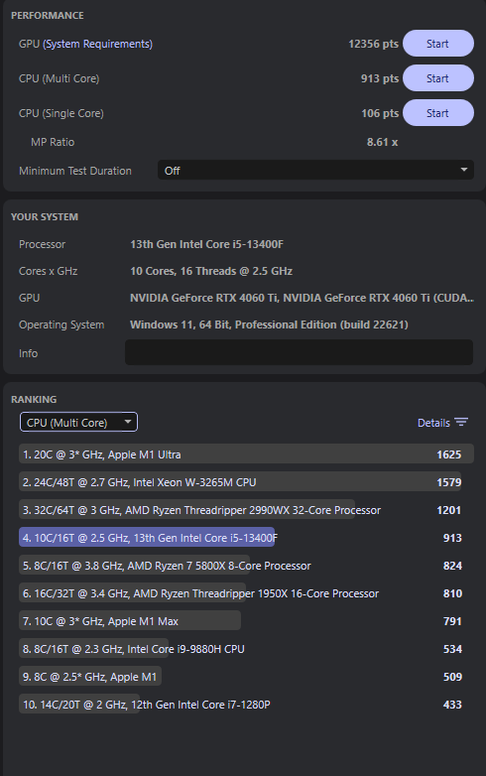Open the System Requirements link
Image resolution: width=486 pixels, height=776 pixels.
[x=97, y=44]
